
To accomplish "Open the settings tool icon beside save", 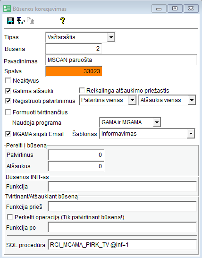I will (x=21, y=21).
